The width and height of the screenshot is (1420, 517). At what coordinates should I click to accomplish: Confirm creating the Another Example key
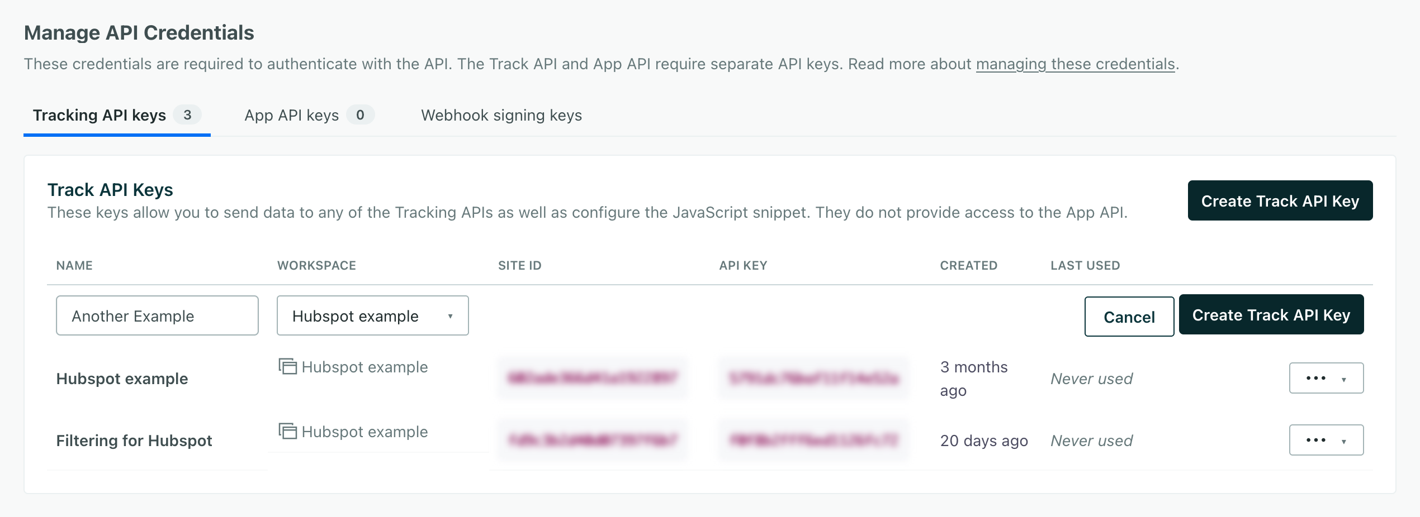click(1271, 314)
